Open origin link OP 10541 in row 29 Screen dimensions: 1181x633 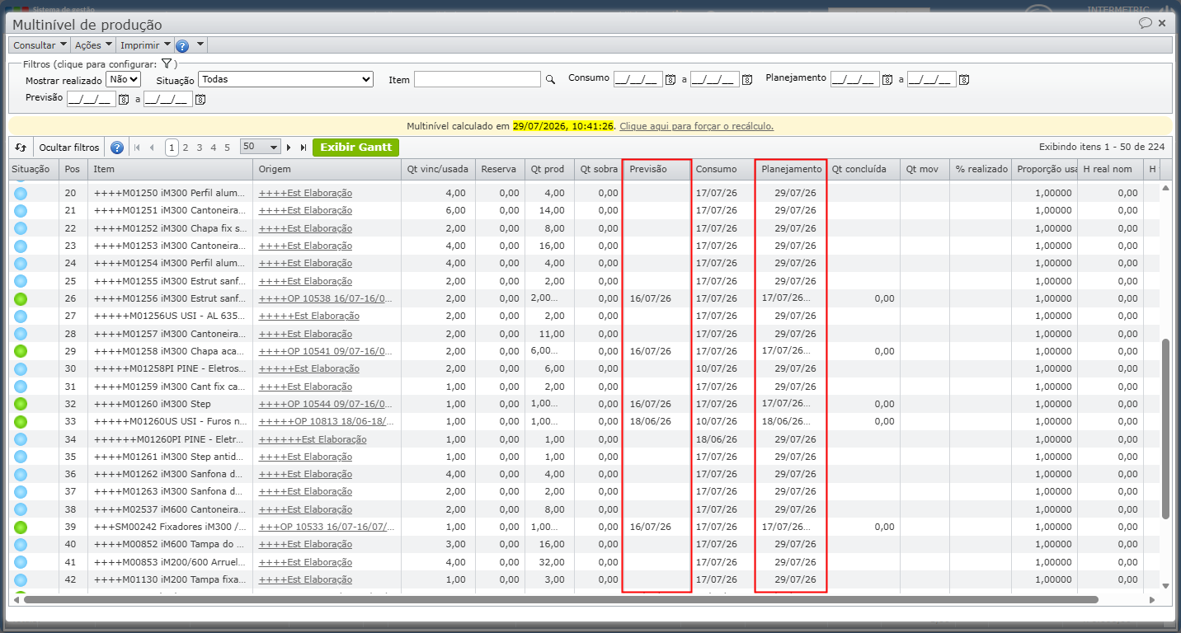point(326,351)
